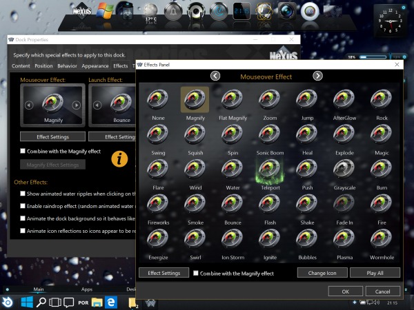Select the Teleport mouseover effect icon
This screenshot has height=310, width=414.
pos(270,169)
